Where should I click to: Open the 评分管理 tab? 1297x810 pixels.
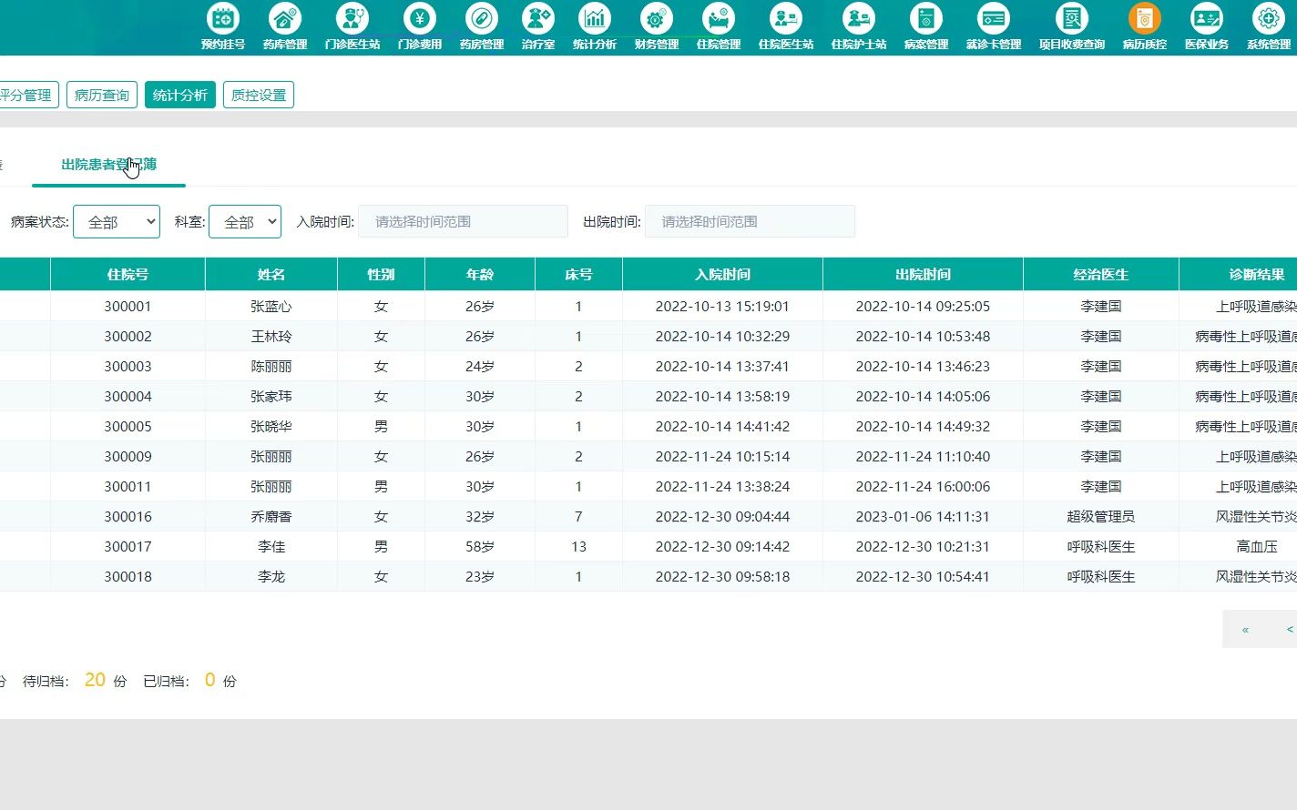(27, 95)
